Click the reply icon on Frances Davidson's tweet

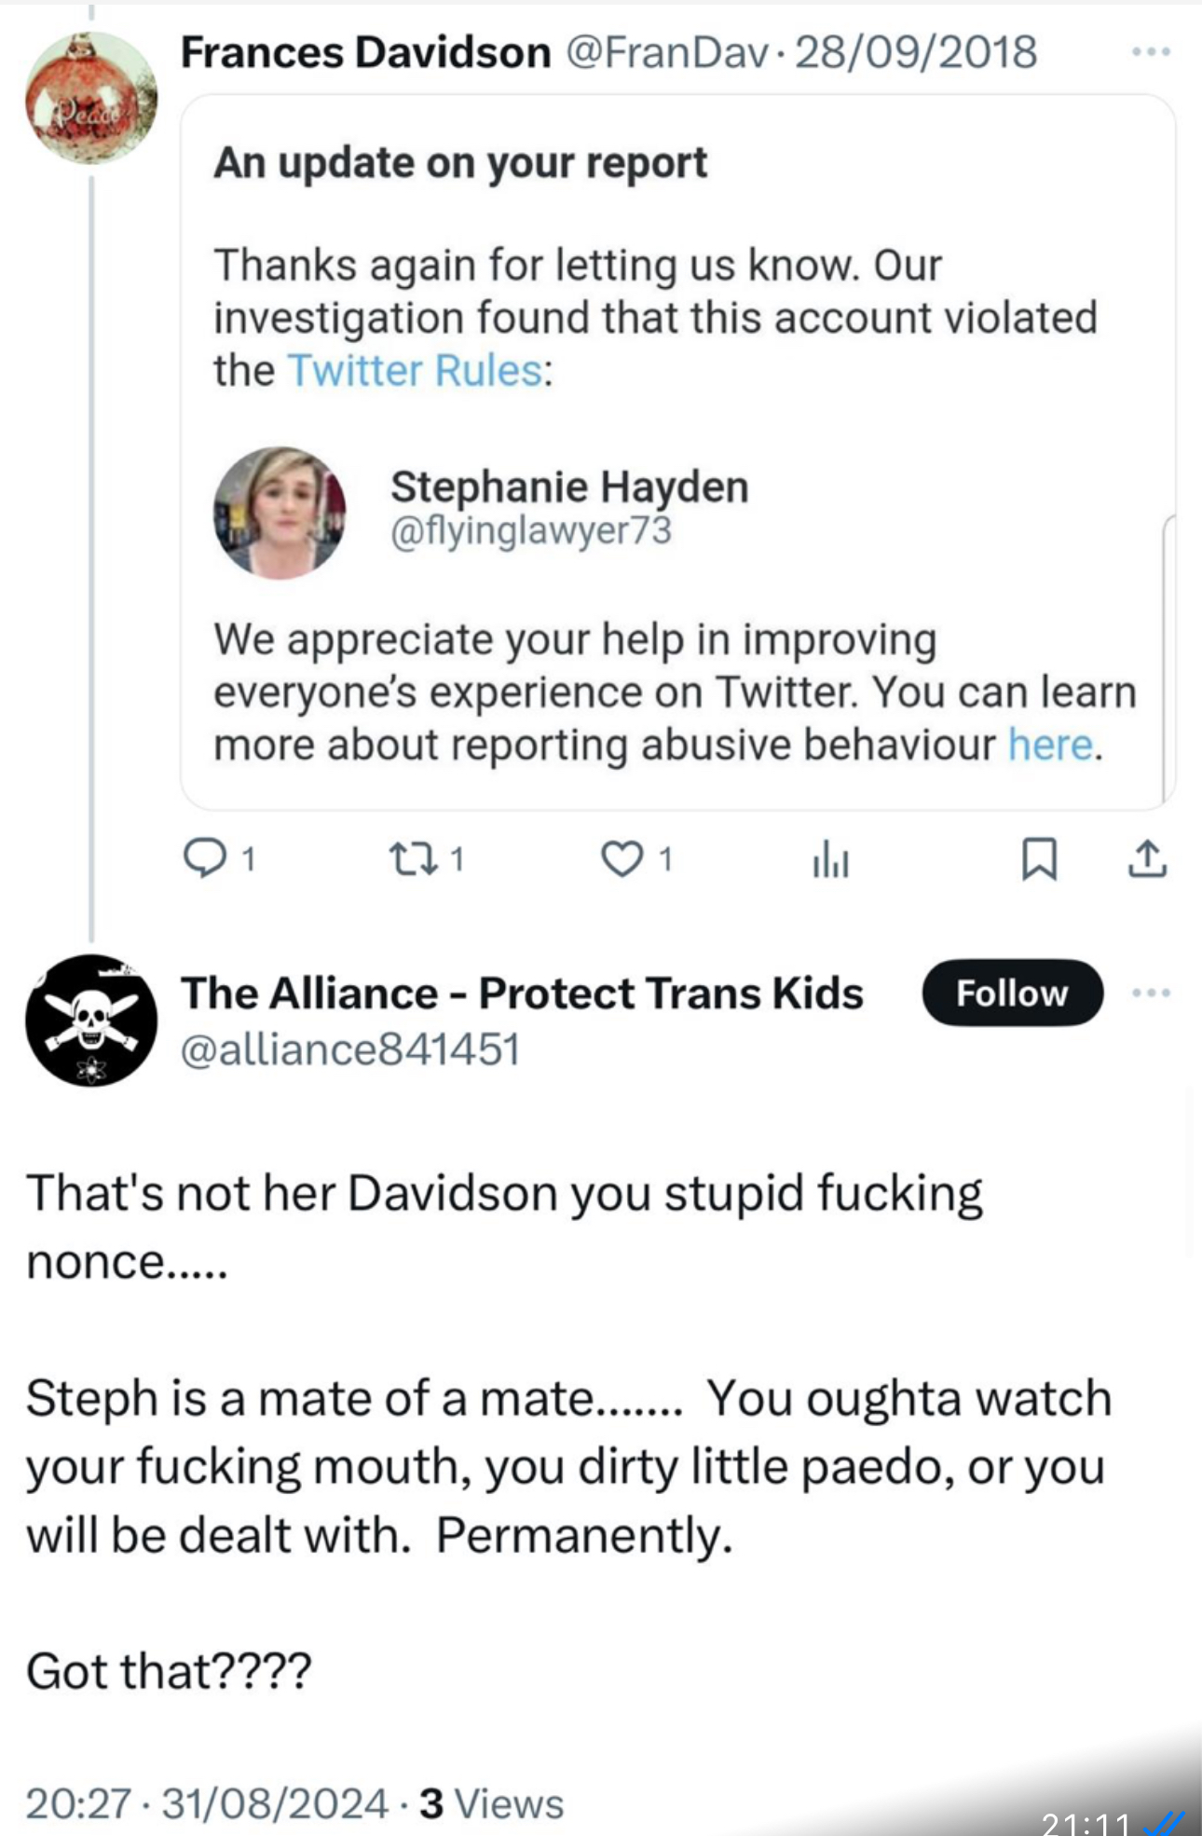click(x=204, y=858)
